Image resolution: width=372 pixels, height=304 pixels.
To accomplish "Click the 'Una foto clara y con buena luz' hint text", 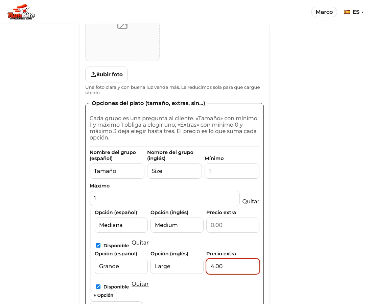I will [x=172, y=90].
